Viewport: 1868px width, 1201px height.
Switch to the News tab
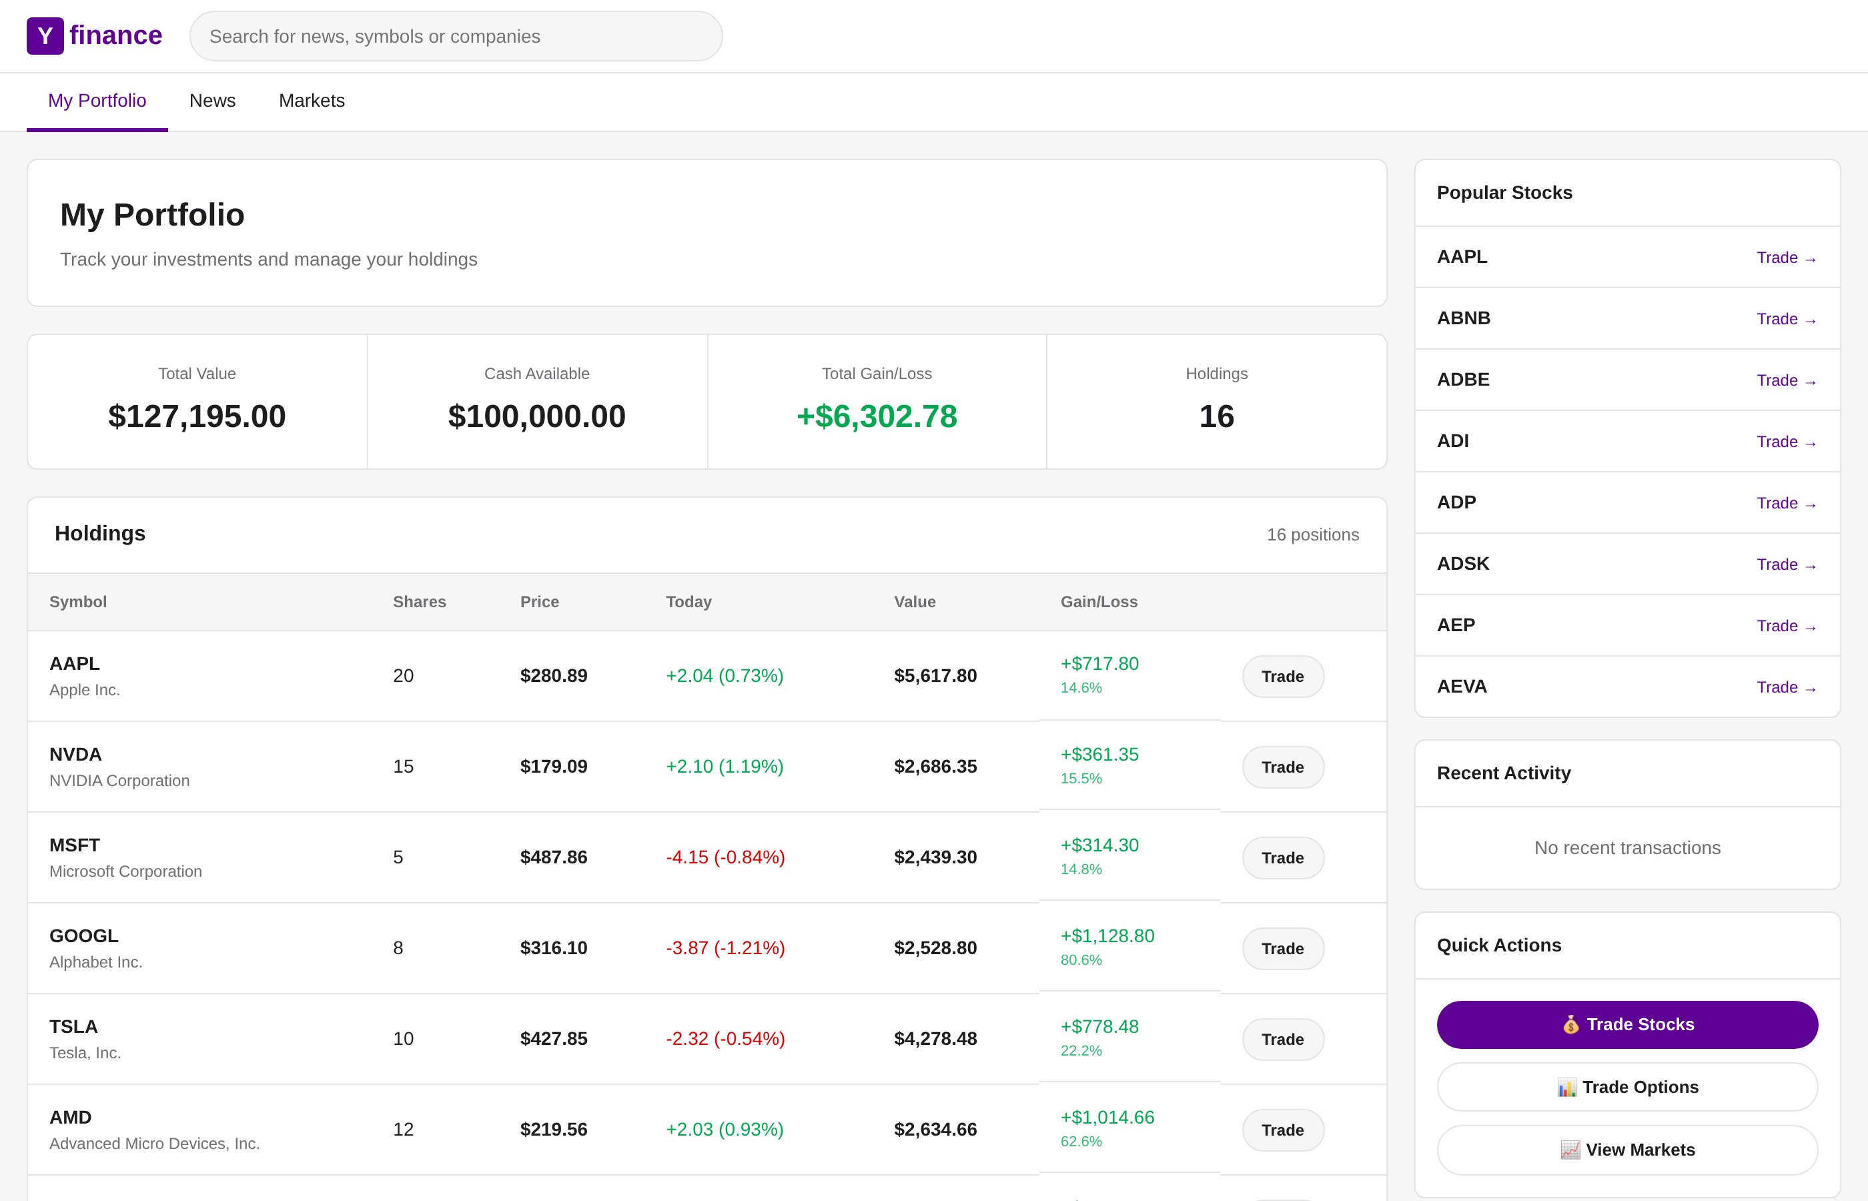click(x=212, y=101)
